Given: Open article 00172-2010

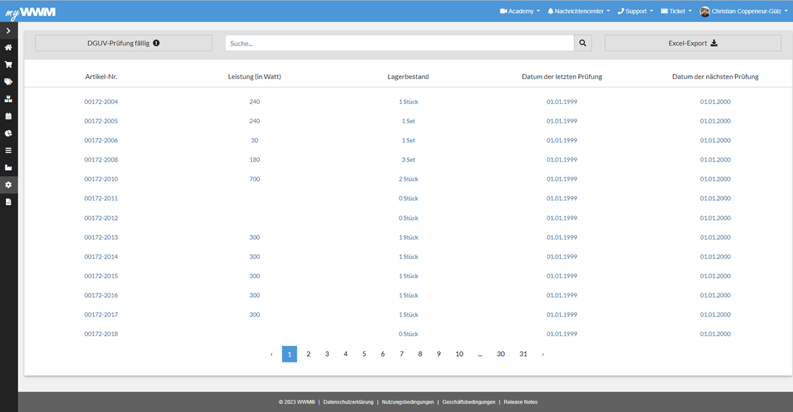Looking at the screenshot, I should (101, 179).
